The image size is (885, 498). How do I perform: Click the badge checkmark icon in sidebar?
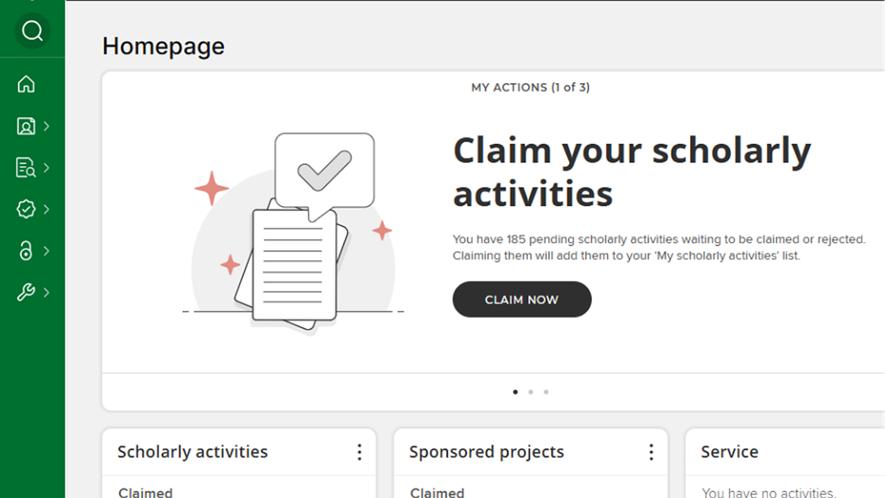[26, 209]
